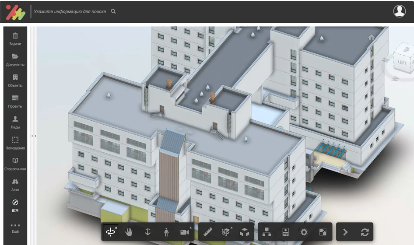Open the Camera interactions dropdown

185,232
